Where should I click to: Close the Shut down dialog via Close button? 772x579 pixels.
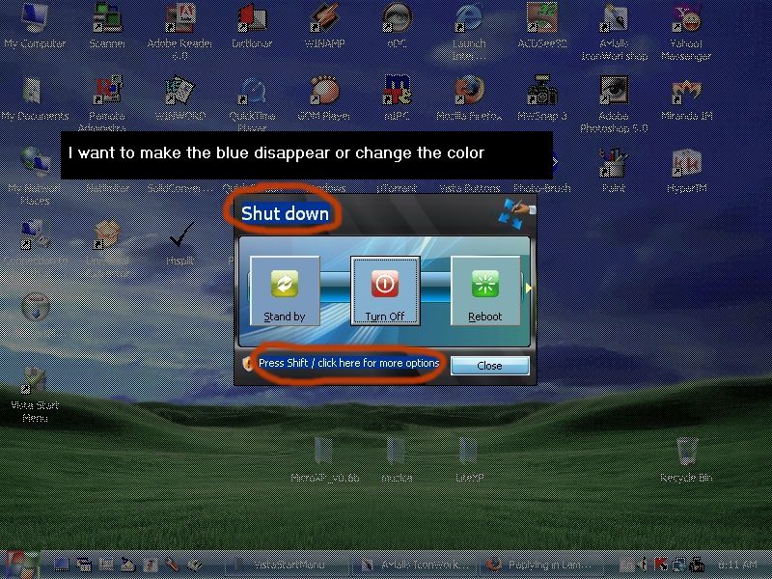490,366
